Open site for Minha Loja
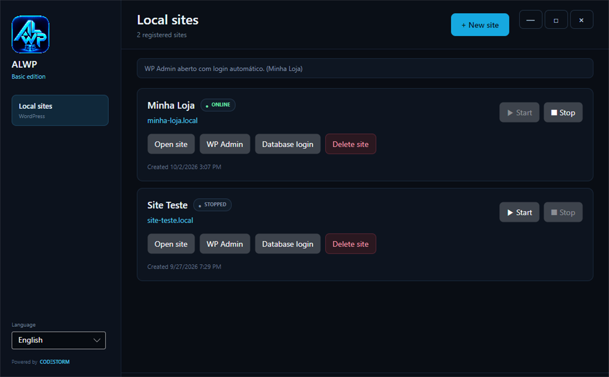Image resolution: width=609 pixels, height=377 pixels. coord(171,144)
